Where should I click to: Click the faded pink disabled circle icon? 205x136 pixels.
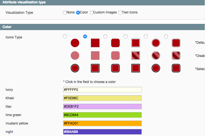(x=75, y=56)
